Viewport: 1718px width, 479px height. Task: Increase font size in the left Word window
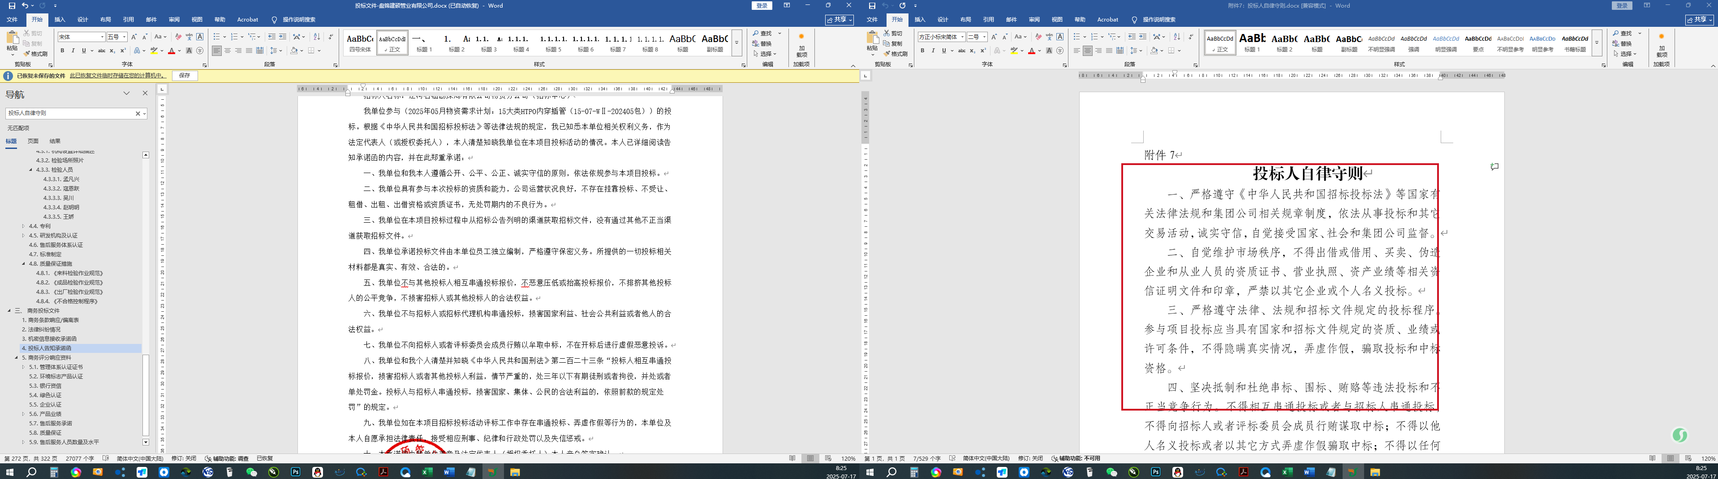pos(134,37)
